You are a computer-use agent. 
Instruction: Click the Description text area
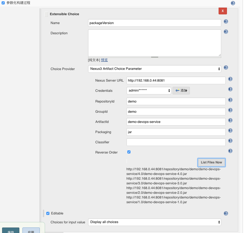click(x=155, y=43)
